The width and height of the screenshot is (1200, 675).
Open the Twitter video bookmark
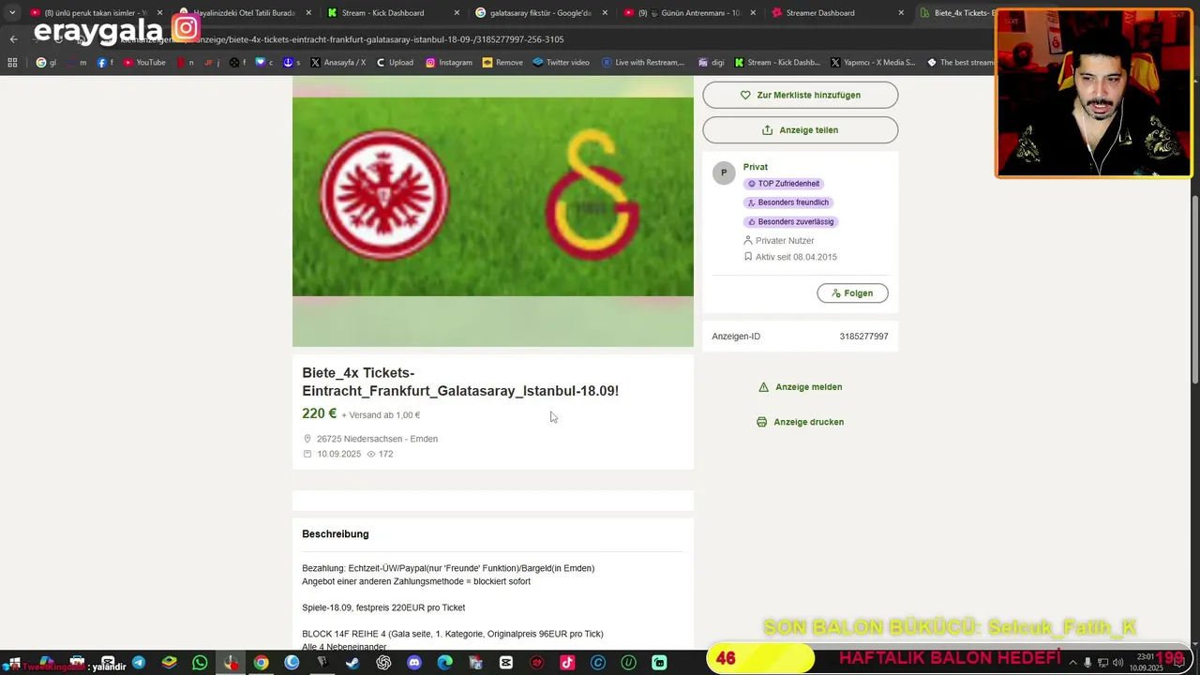click(561, 63)
